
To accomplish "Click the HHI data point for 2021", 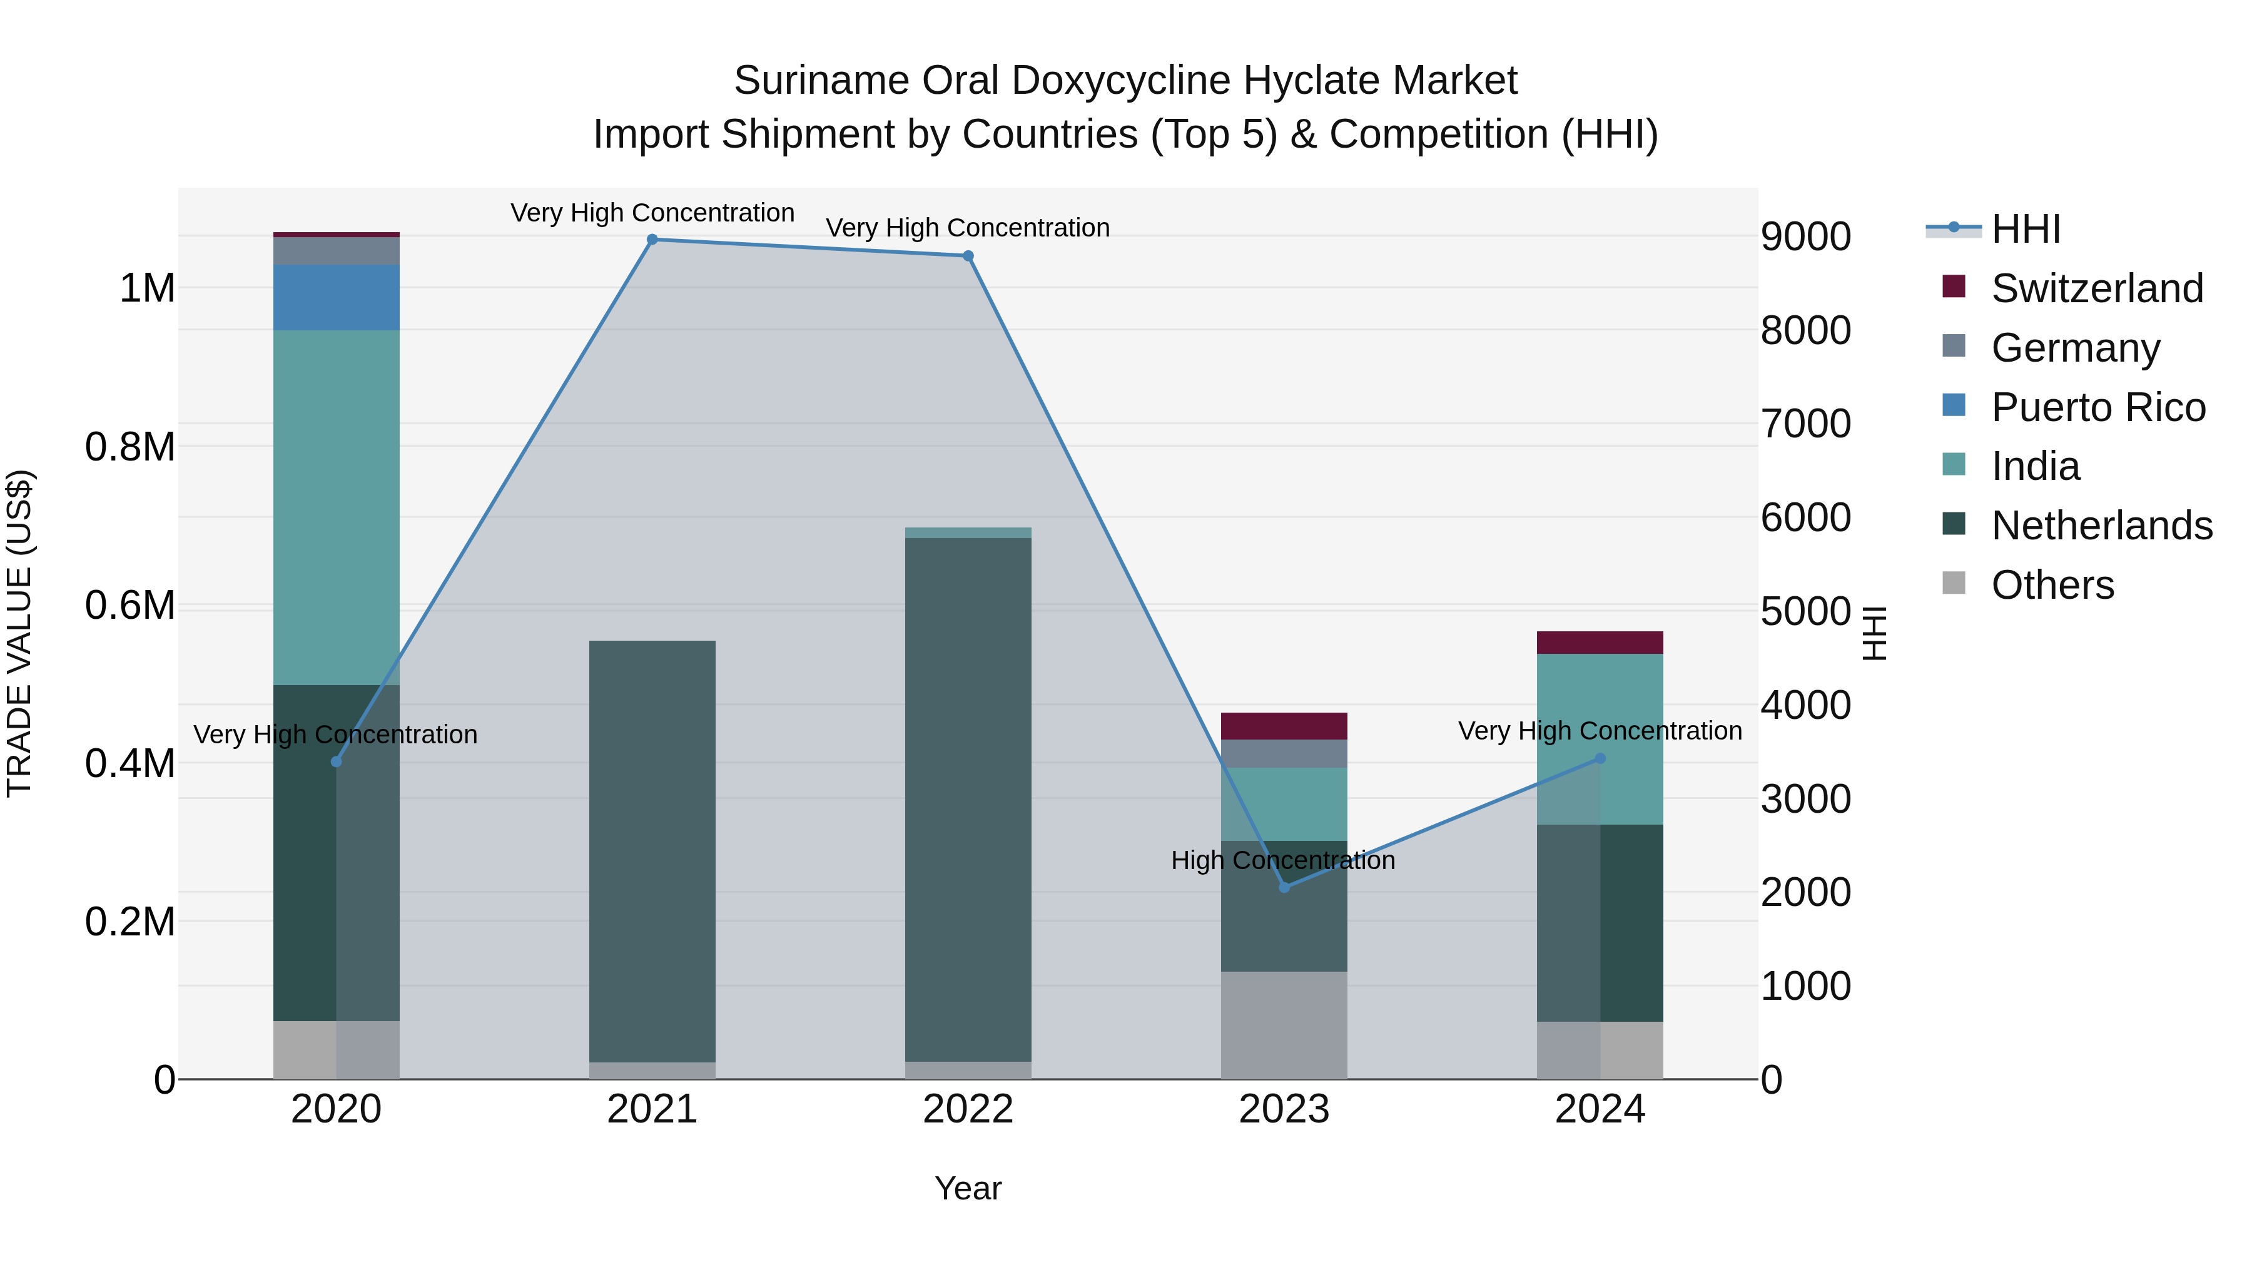I will coord(652,240).
